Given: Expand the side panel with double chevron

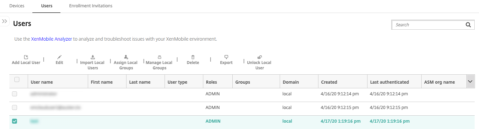Looking at the screenshot, I should 4,21.
